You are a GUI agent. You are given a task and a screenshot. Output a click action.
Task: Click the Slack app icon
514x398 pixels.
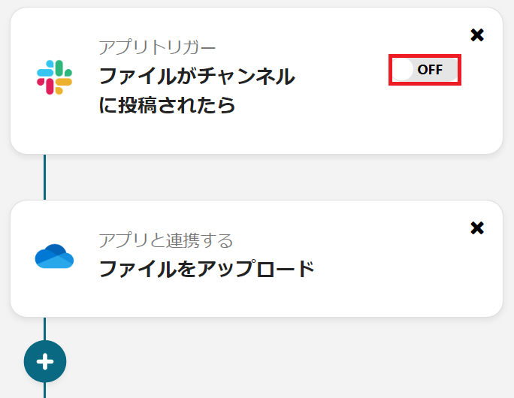click(x=54, y=77)
